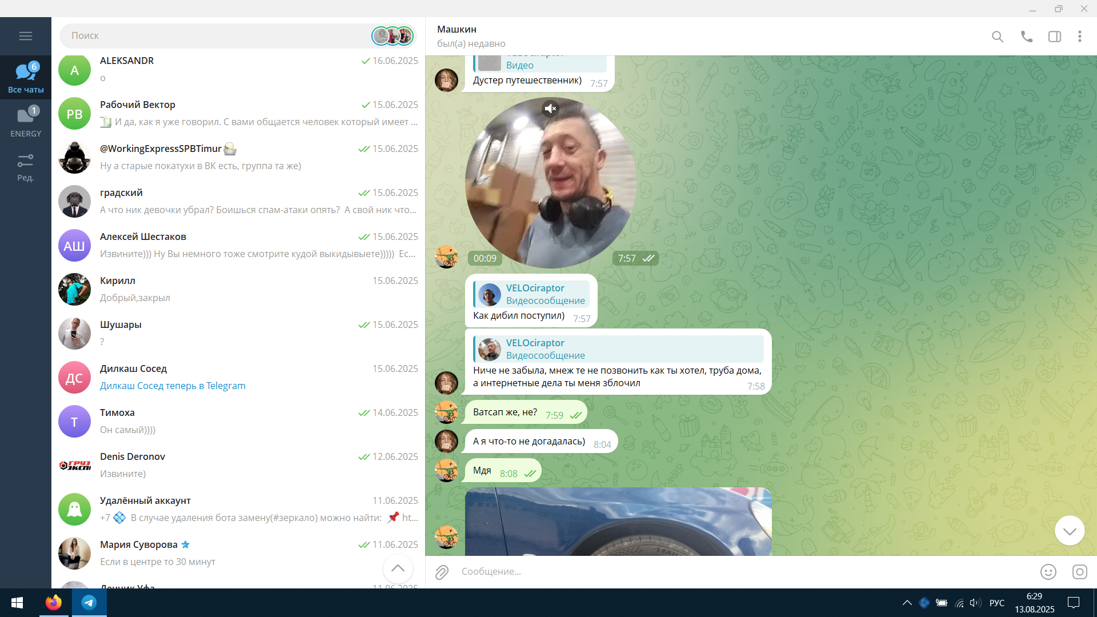Open Firefox from the taskbar
The width and height of the screenshot is (1097, 617).
click(x=54, y=603)
